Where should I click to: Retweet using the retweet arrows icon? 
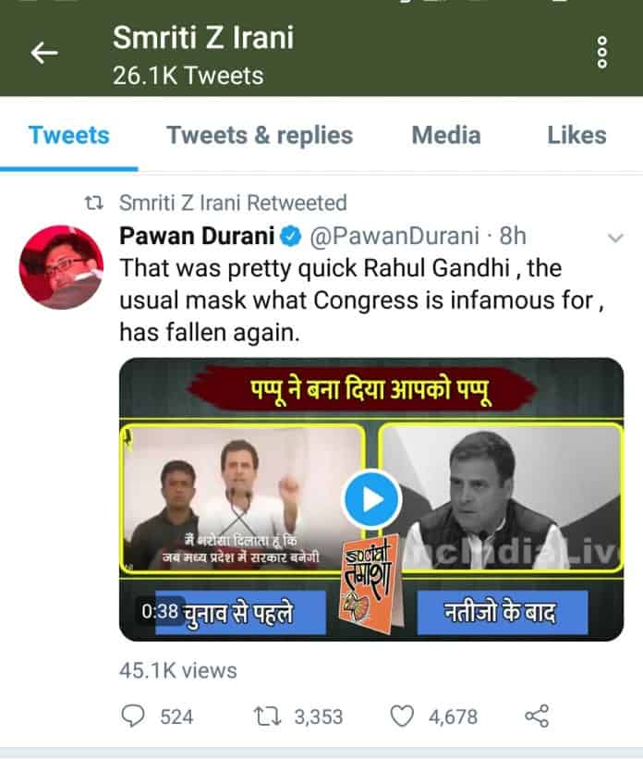(267, 716)
